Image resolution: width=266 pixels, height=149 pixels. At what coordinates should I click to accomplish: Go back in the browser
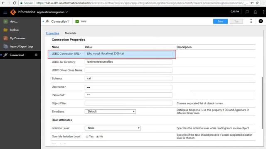coord(3,3)
